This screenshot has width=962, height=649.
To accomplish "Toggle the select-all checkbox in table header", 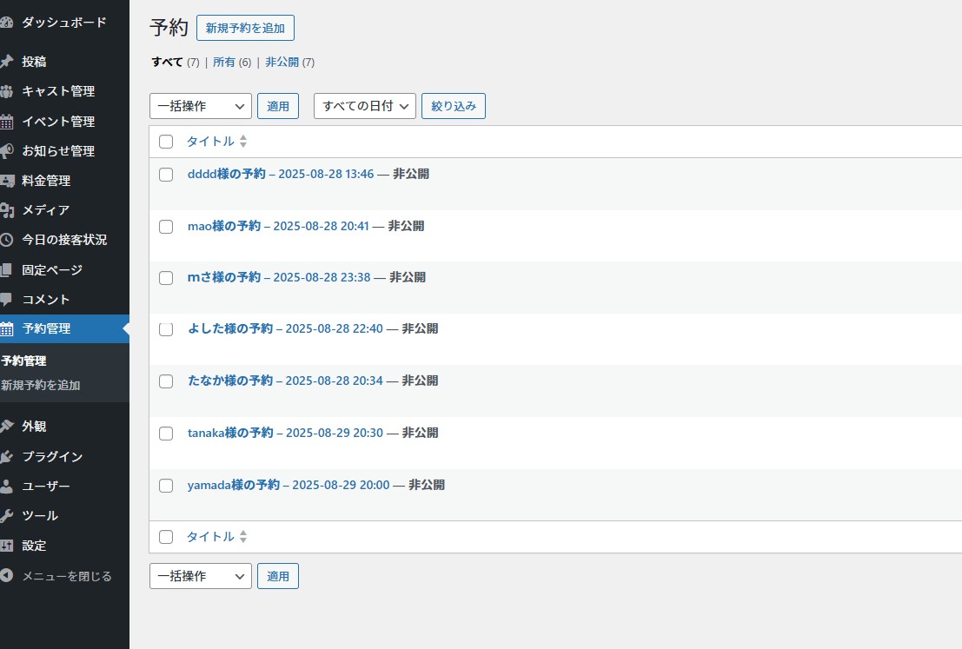I will [166, 142].
